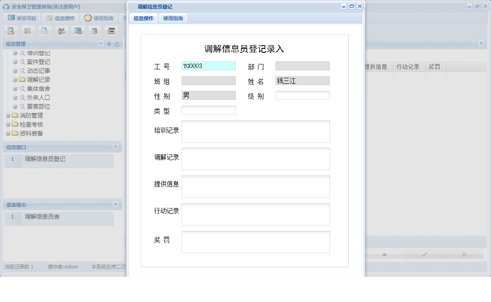Screen dimensions: 491x302
Task: Click the 工号 input field showing YG0003
Action: [208, 65]
